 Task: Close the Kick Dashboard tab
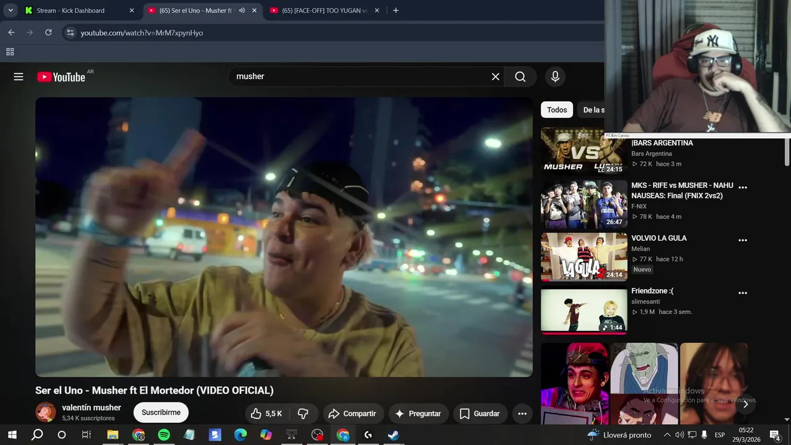tap(132, 11)
